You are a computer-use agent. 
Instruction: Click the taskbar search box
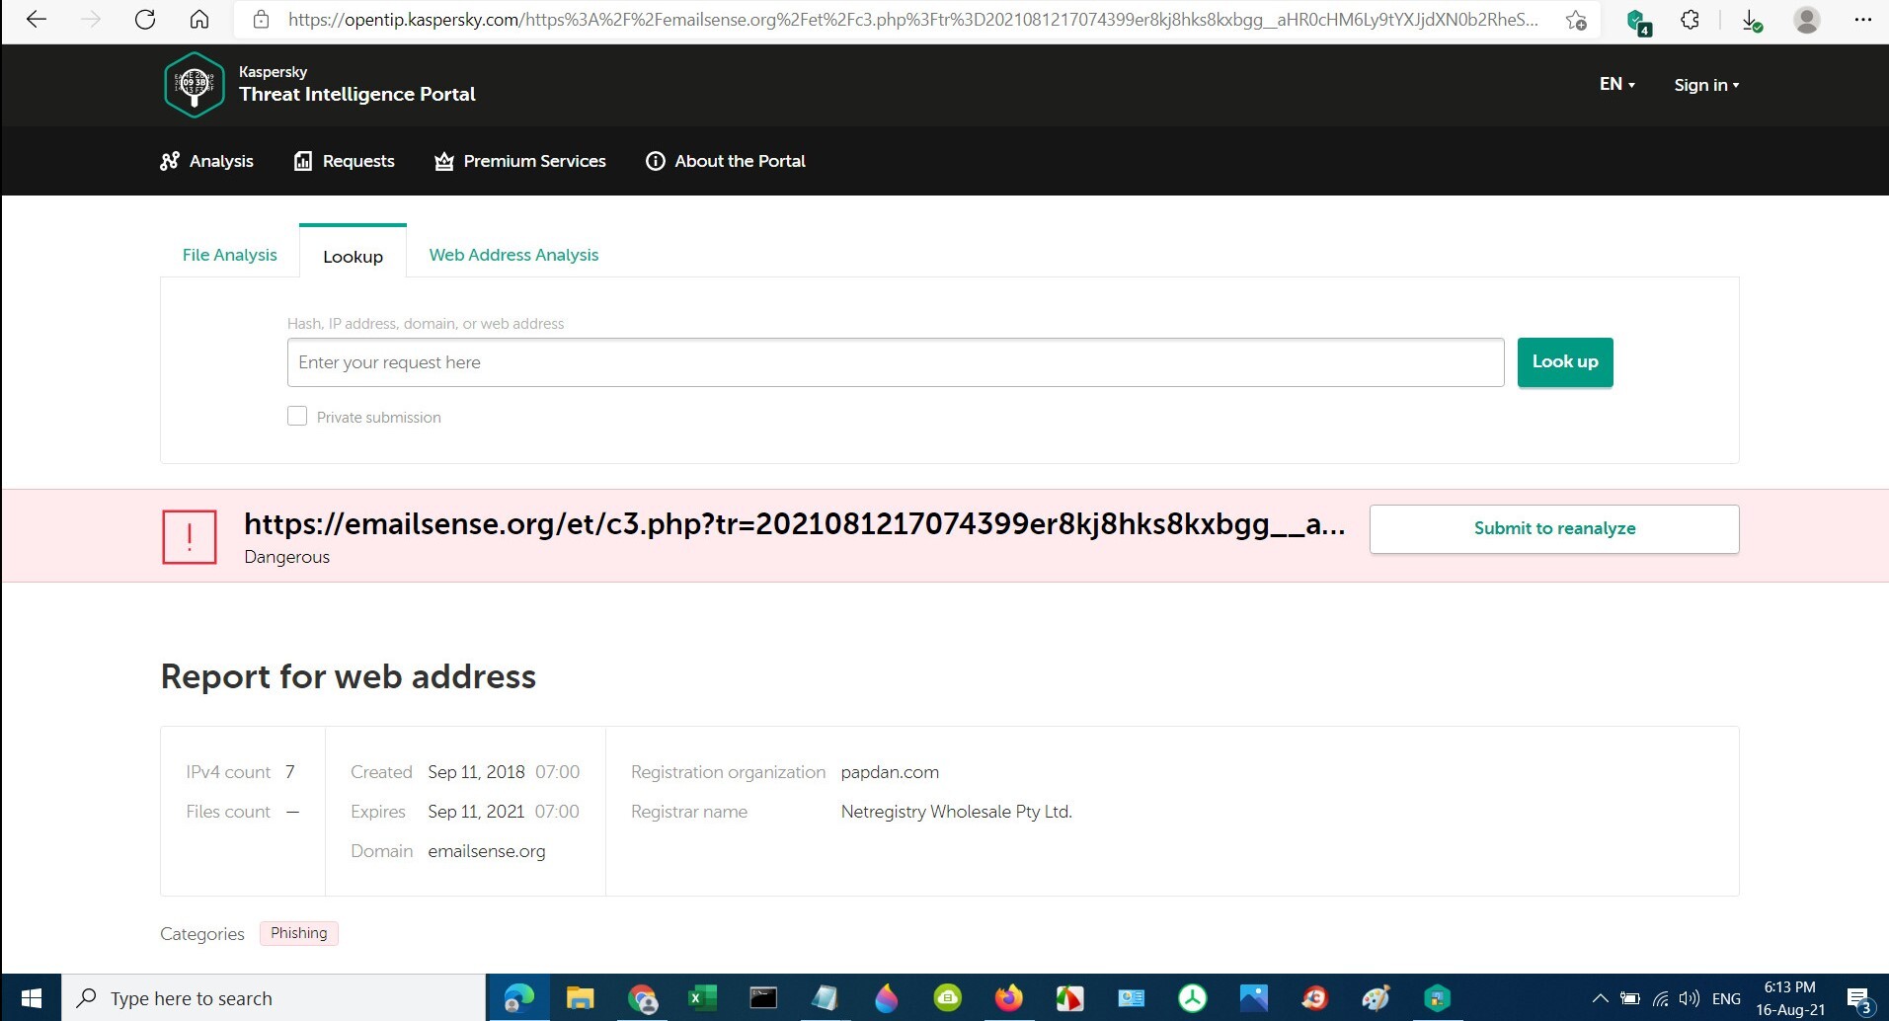[x=274, y=998]
